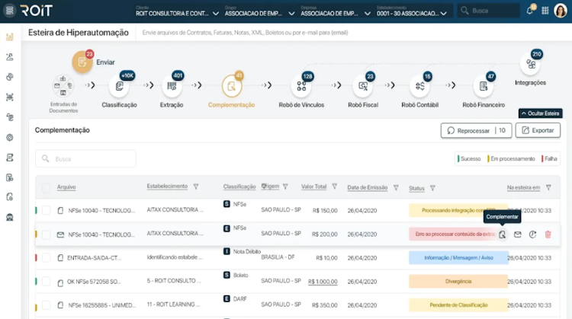Viewport: 572px width, 319px height.
Task: Select the Complementação stage icon
Action: [231, 86]
